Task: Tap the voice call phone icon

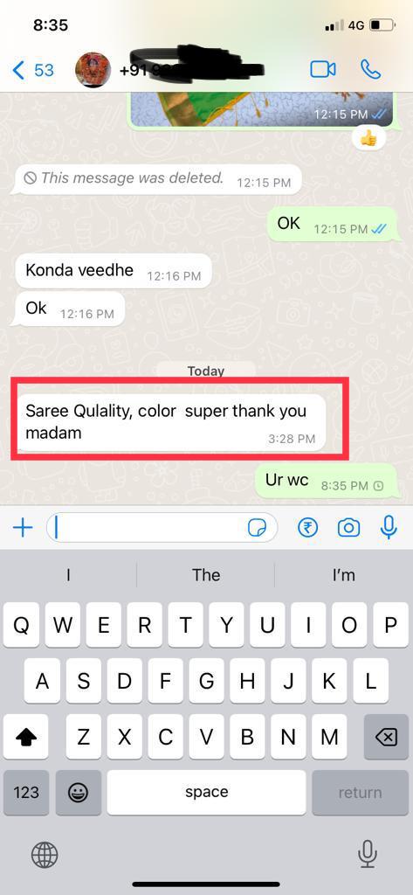Action: [371, 70]
